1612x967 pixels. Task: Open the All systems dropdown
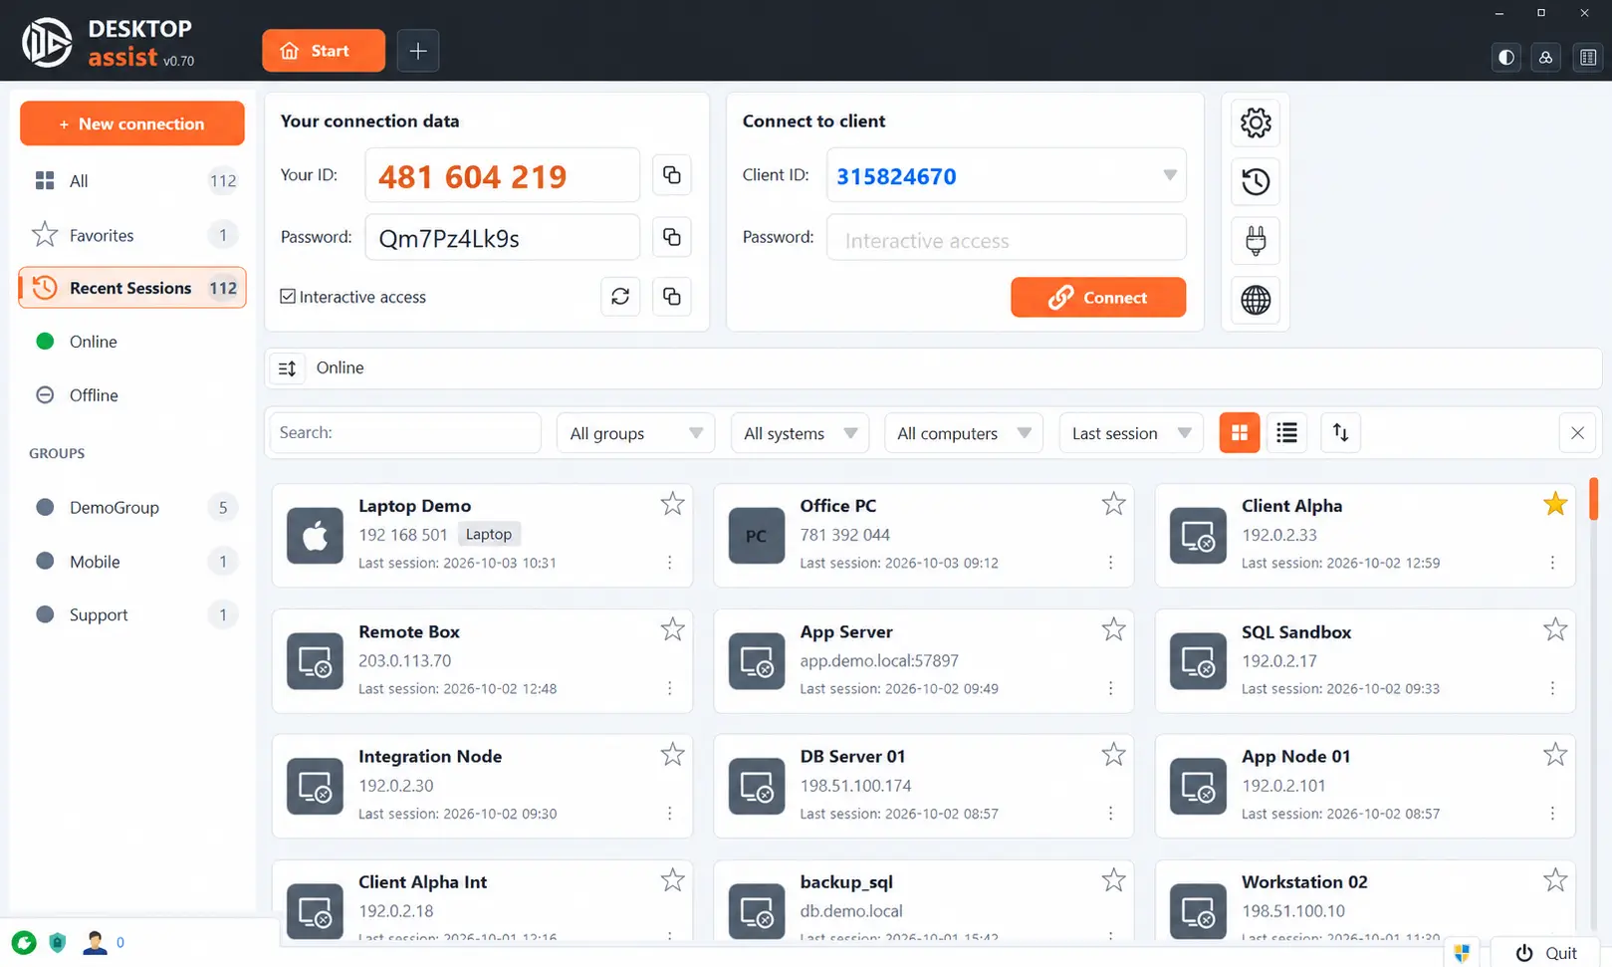800,433
